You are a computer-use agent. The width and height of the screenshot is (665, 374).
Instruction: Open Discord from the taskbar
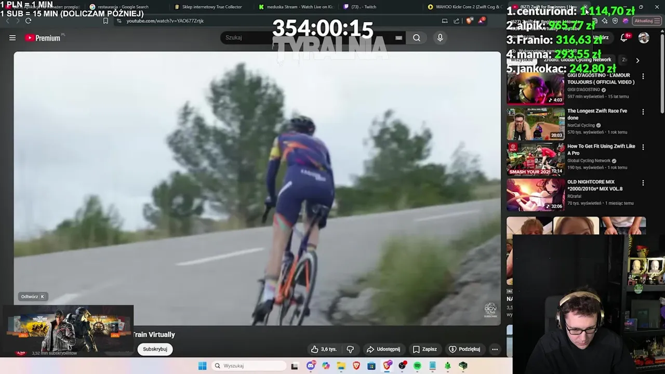(311, 366)
